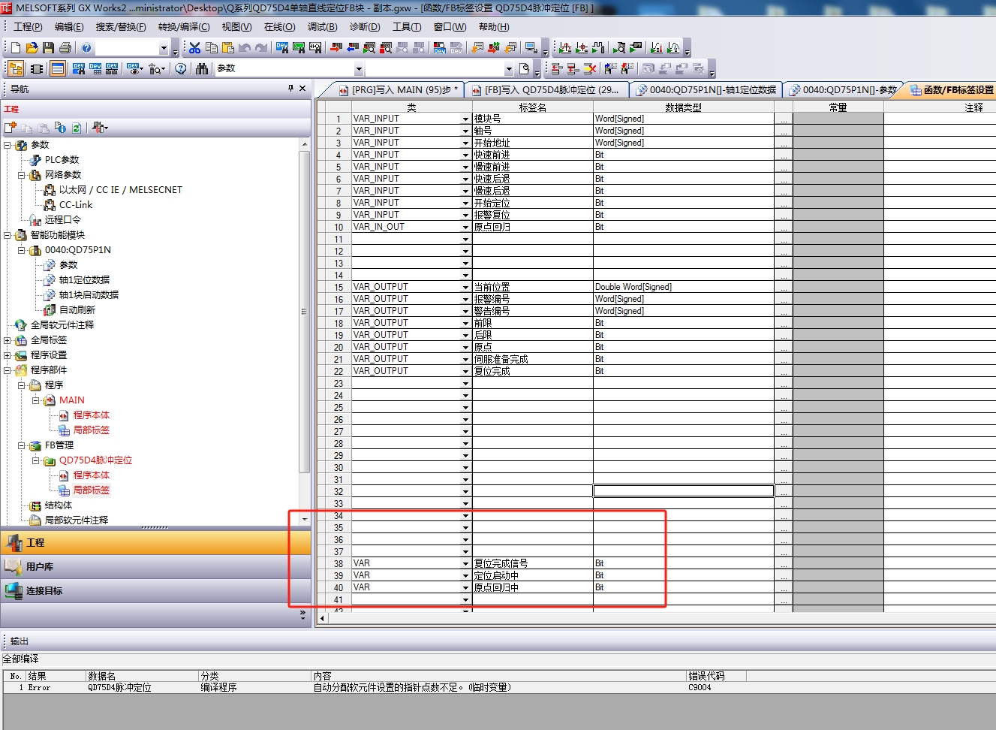This screenshot has height=730, width=996.
Task: Click the navigation pane pin icon
Action: pyautogui.click(x=291, y=89)
